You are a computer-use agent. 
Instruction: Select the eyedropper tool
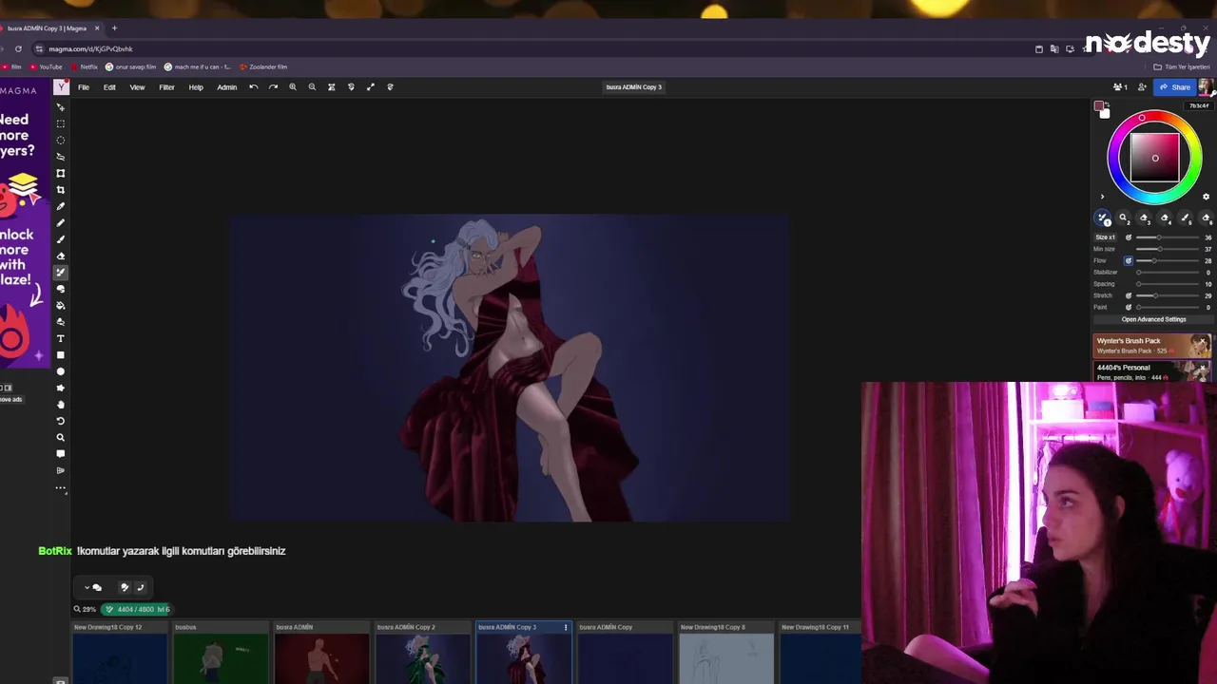tap(61, 206)
